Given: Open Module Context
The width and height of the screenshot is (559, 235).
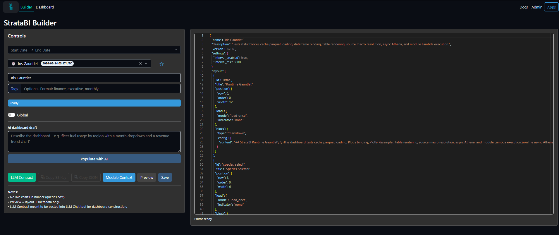Looking at the screenshot, I should 119,177.
